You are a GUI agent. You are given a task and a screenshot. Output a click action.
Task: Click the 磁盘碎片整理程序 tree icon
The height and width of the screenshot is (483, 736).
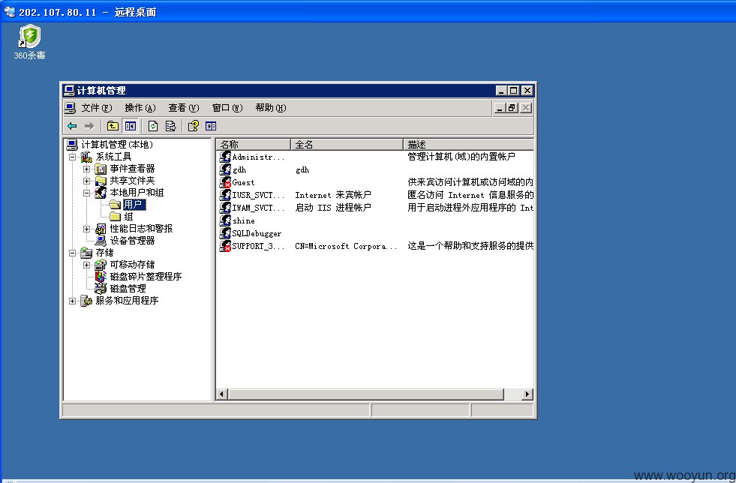coord(101,277)
